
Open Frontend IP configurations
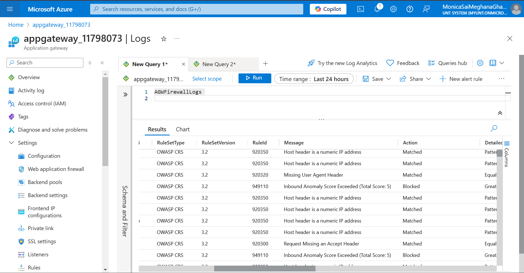(45, 212)
